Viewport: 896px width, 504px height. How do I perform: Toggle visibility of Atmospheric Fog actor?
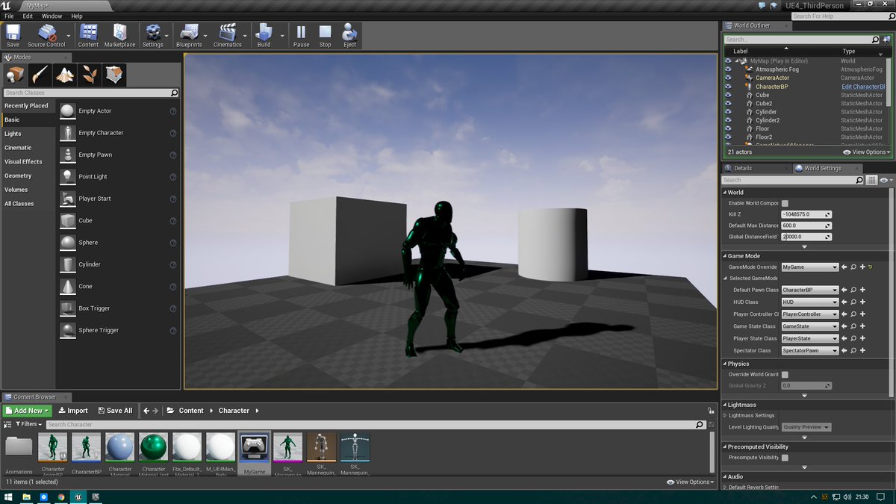[728, 69]
